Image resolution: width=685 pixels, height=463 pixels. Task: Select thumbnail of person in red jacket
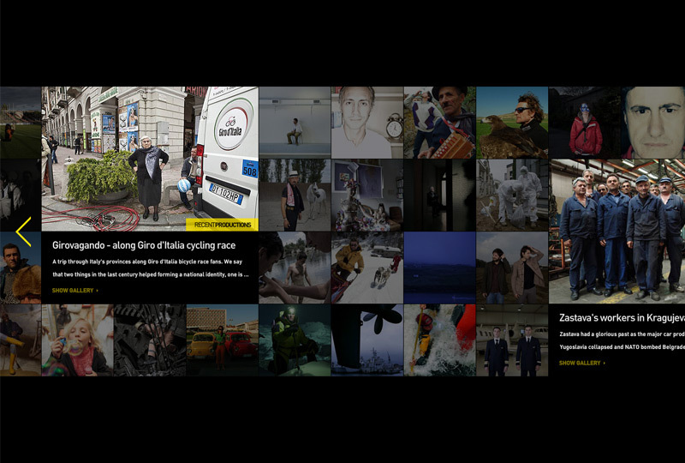point(585,122)
